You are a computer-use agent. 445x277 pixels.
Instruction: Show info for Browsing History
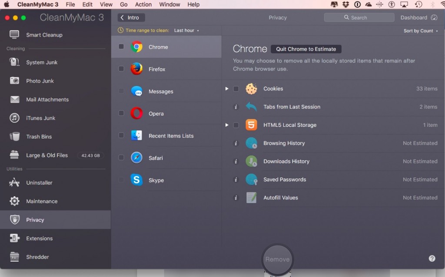[236, 143]
